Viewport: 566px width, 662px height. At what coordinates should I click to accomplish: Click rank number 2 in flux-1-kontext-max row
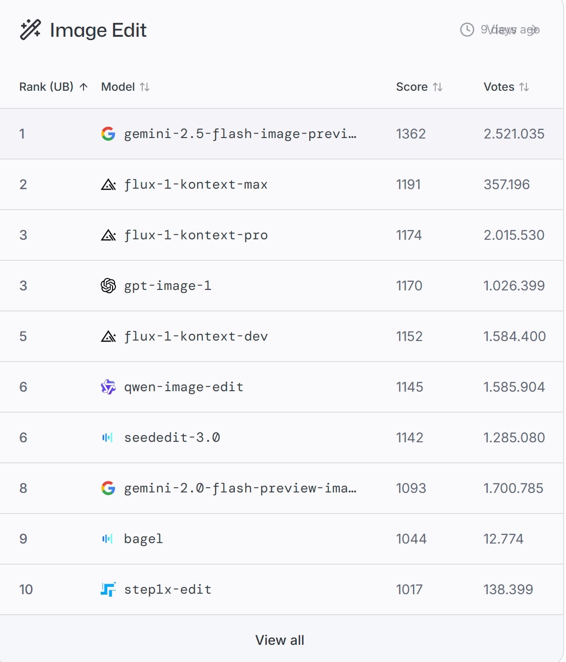23,184
